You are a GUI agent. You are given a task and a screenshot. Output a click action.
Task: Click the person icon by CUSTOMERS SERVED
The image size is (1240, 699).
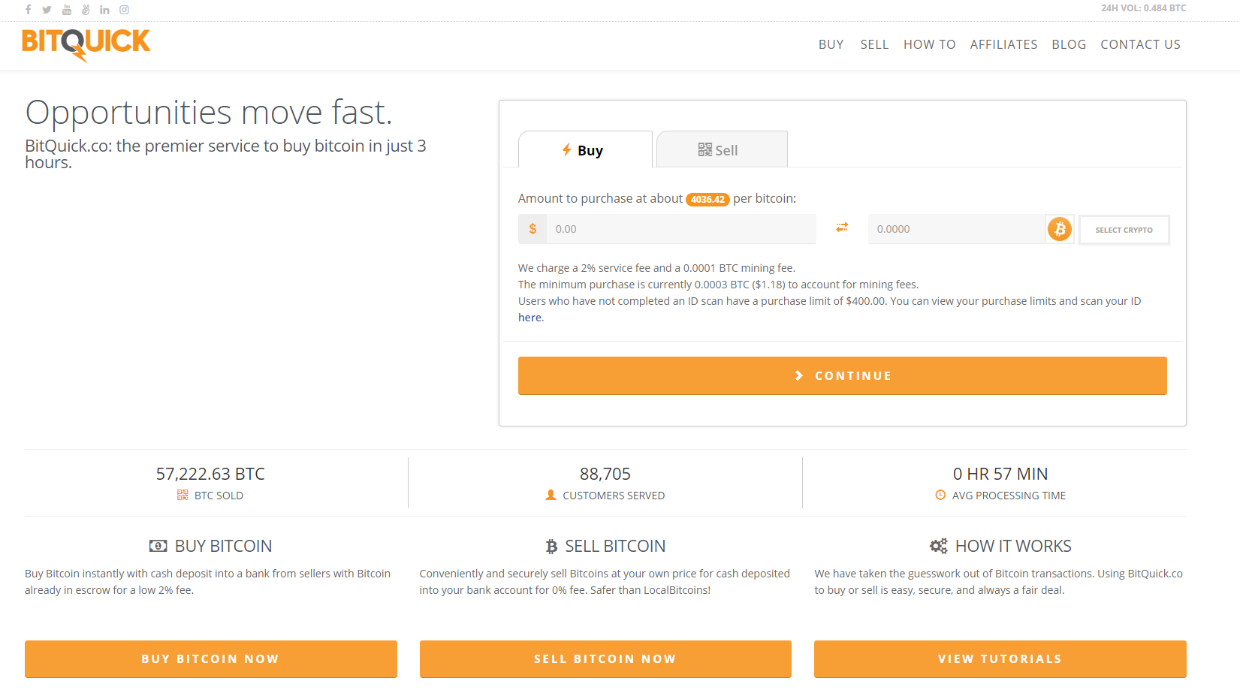(550, 495)
